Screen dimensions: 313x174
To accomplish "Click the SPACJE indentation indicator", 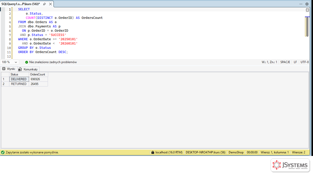I will [x=285, y=62].
